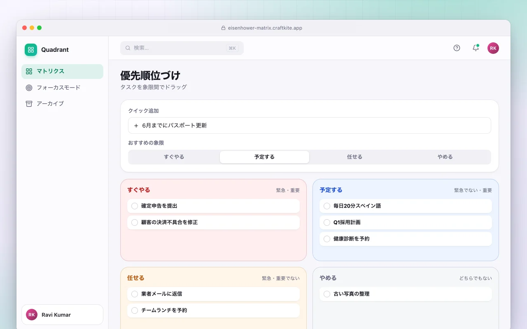Open the notifications bell icon
Image resolution: width=527 pixels, height=329 pixels.
coord(476,48)
